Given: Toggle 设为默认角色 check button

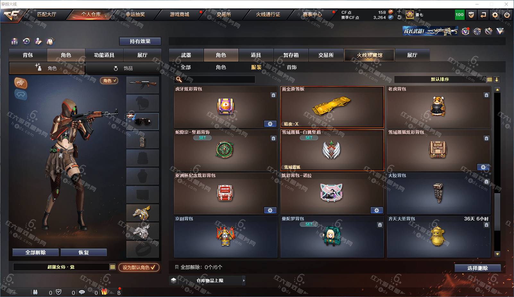Looking at the screenshot, I should point(139,267).
